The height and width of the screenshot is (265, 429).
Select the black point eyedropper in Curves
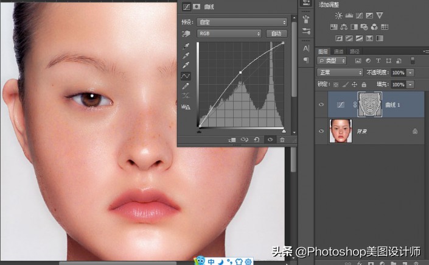point(186,46)
